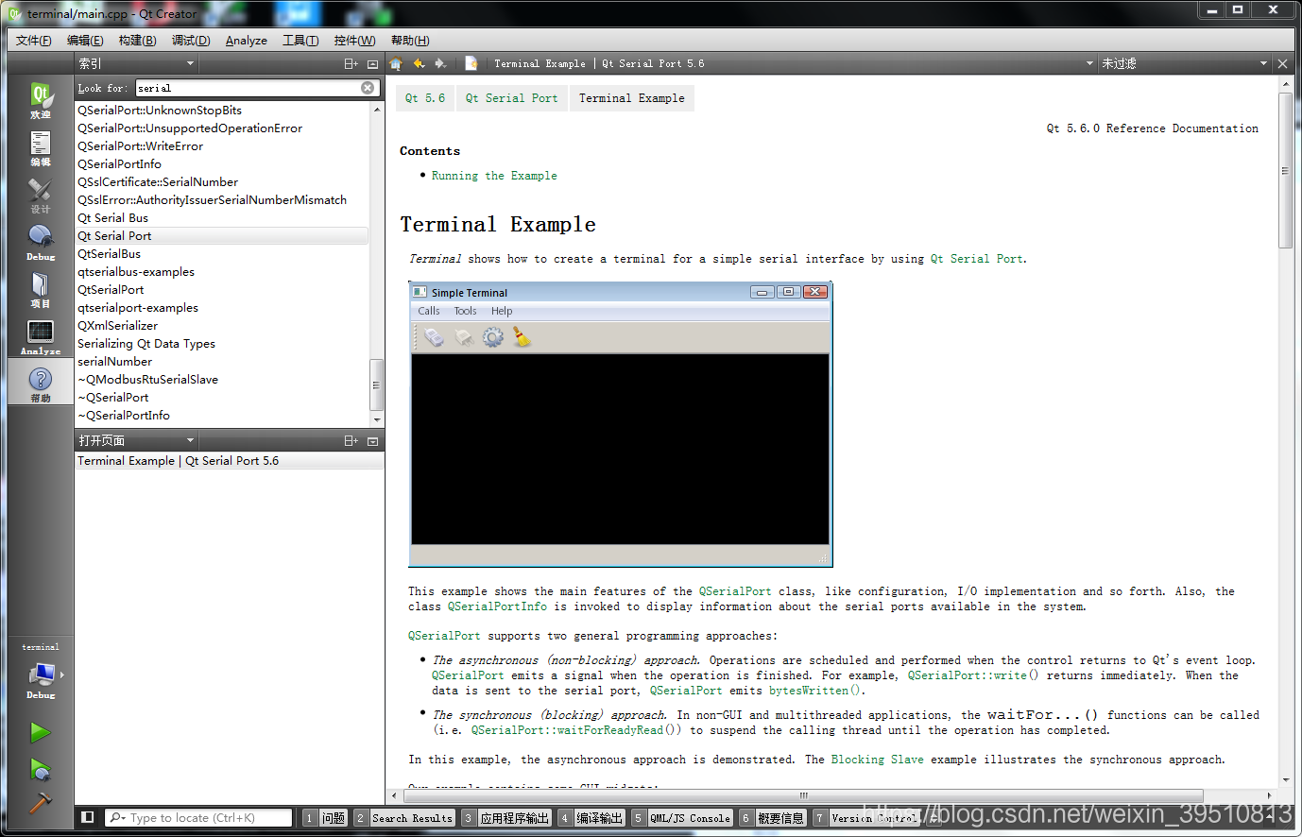The width and height of the screenshot is (1302, 837).
Task: Open the 文件(F) menu
Action: 34,41
